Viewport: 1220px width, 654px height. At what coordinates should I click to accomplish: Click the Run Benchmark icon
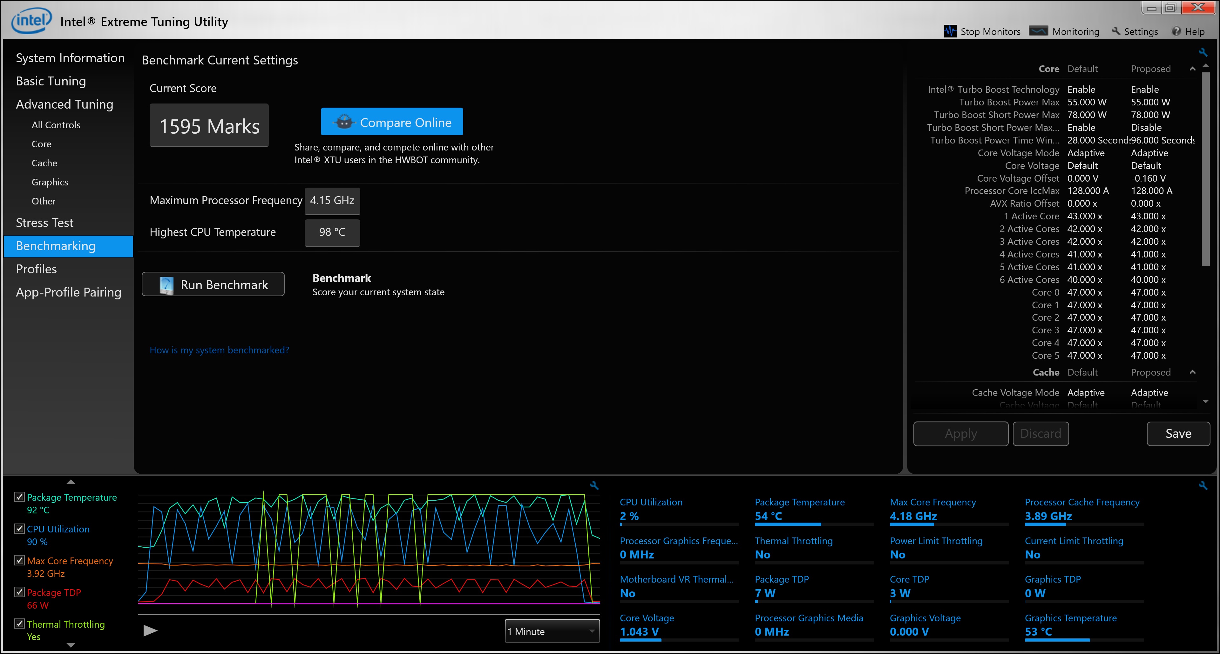point(166,285)
